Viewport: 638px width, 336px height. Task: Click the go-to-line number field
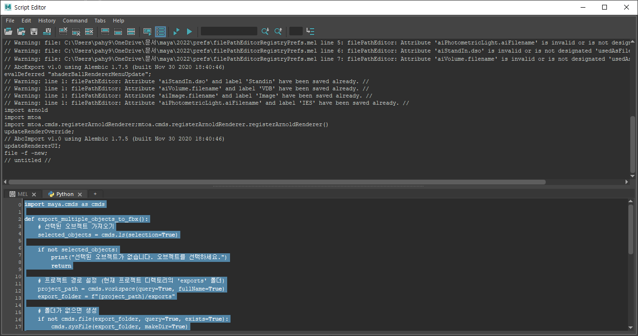[296, 31]
